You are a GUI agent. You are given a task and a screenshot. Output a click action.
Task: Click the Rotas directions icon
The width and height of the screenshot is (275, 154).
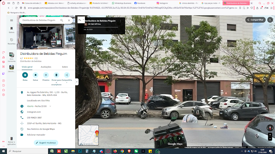[x=25, y=75]
